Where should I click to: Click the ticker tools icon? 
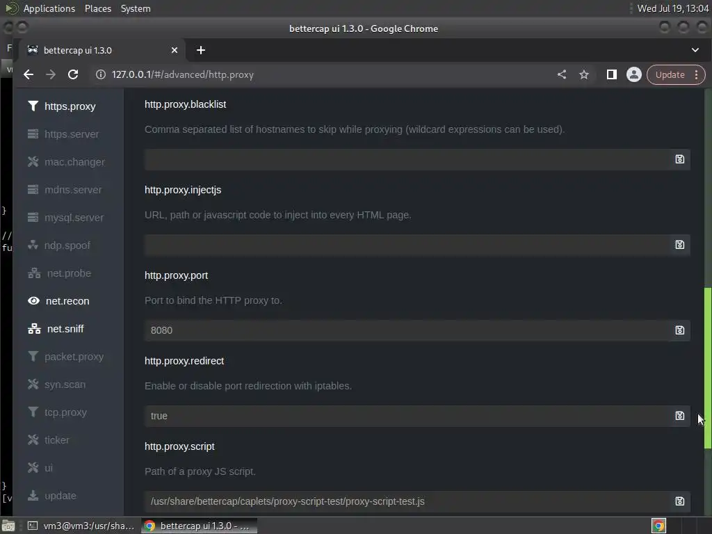pos(33,439)
